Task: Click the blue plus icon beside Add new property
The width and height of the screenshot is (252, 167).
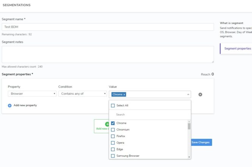Action: tap(10, 106)
